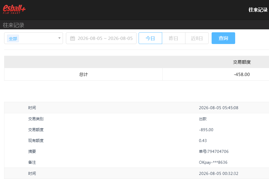Click the amount -895.00

click(206, 130)
